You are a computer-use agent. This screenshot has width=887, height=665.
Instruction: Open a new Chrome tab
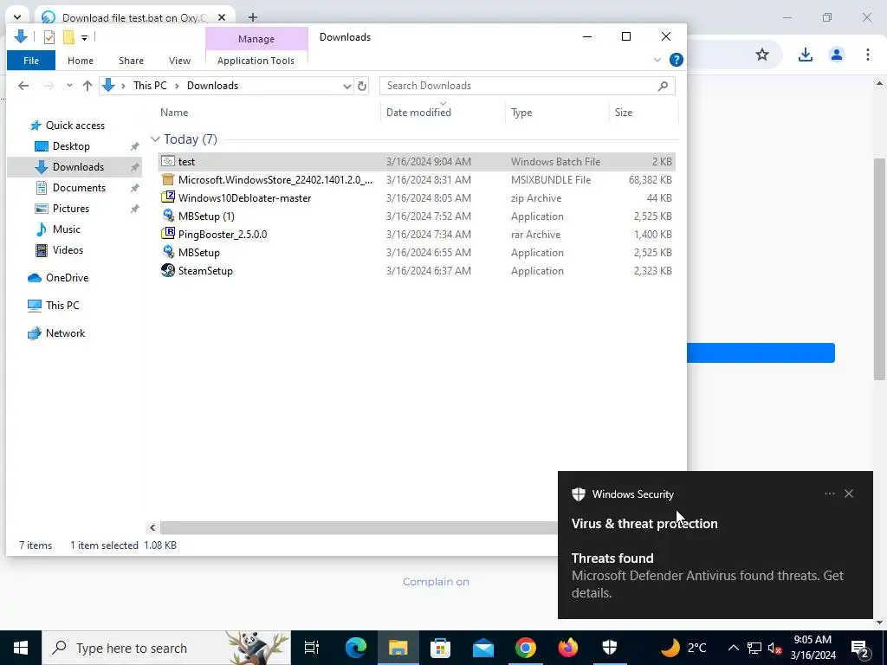click(x=253, y=17)
